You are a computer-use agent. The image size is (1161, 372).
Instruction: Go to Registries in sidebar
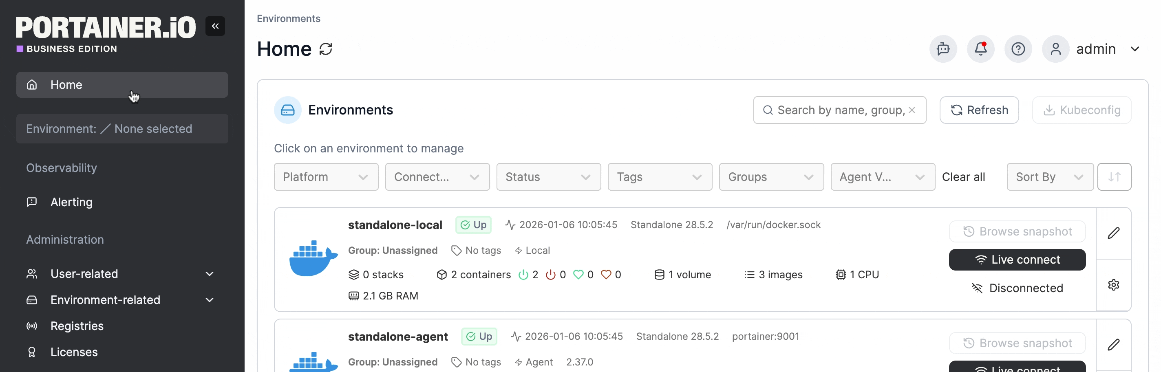(x=77, y=326)
